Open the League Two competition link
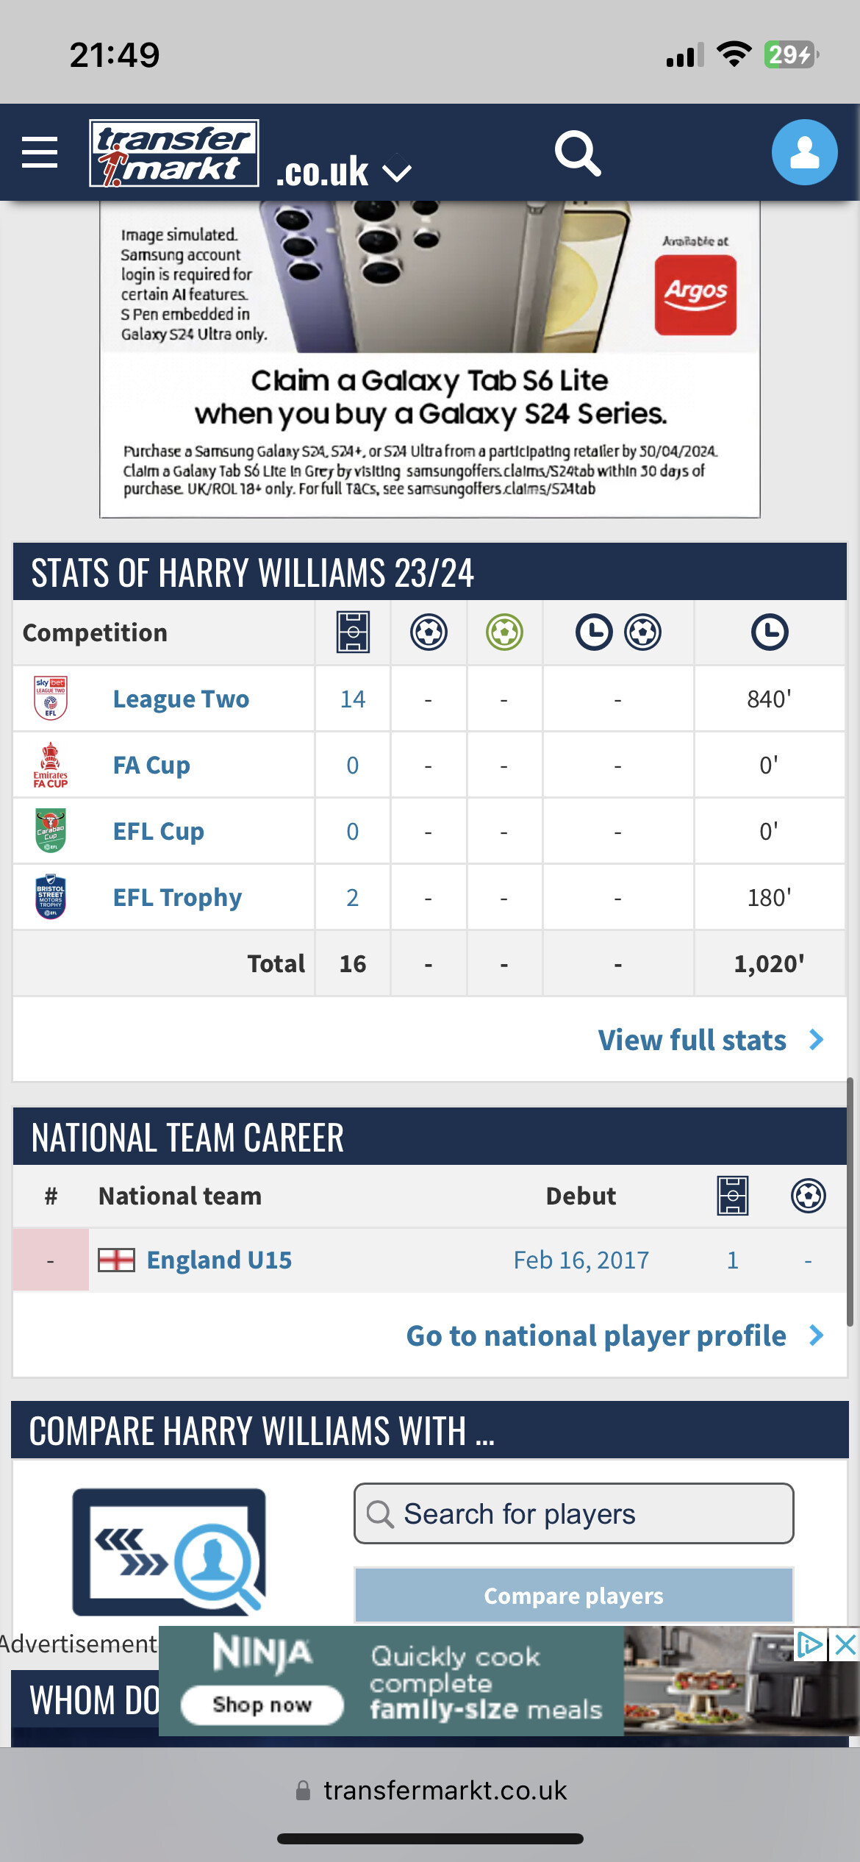 coord(181,699)
